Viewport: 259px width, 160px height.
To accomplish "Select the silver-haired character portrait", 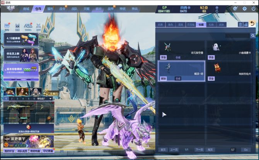I will tap(36, 92).
